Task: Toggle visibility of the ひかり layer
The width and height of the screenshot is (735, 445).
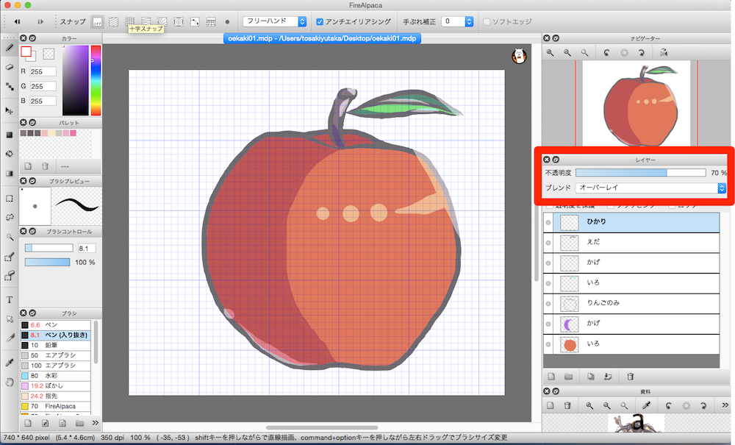Action: (548, 222)
